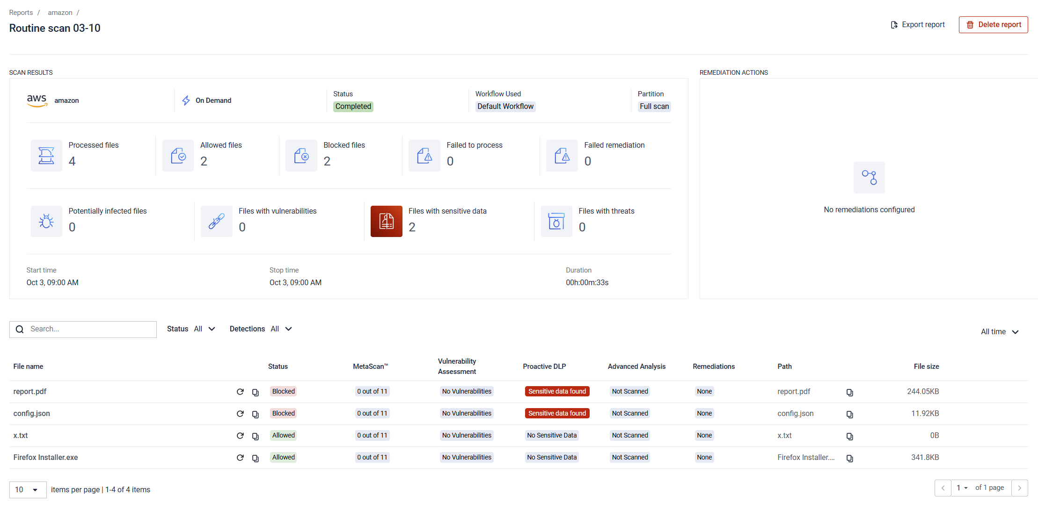This screenshot has width=1038, height=510.
Task: Click rescan icon for report.pdf
Action: (x=240, y=392)
